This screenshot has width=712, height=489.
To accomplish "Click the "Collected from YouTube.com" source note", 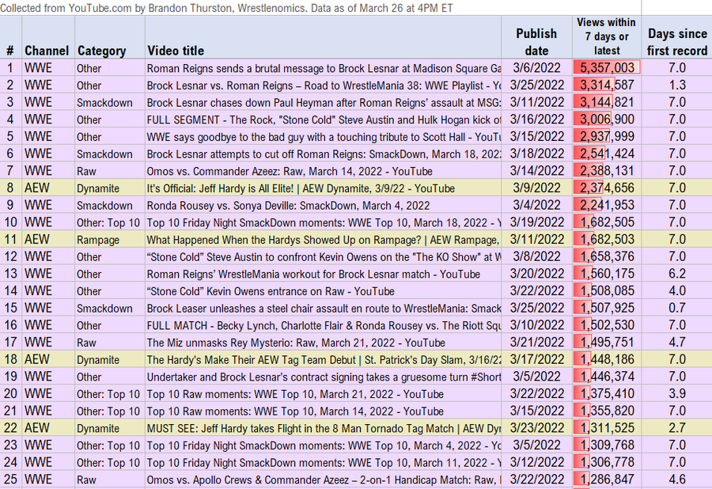I will (226, 8).
